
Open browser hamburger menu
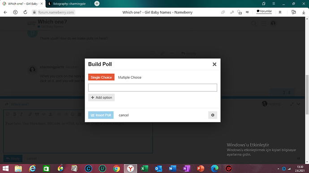pos(274,4)
